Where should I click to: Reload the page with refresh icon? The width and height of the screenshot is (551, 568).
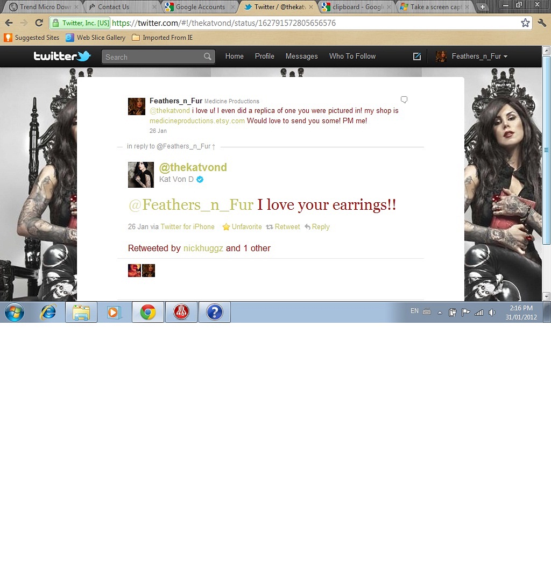click(x=39, y=23)
